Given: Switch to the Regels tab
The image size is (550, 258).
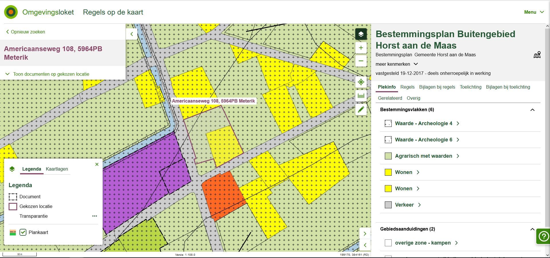Looking at the screenshot, I should 407,87.
